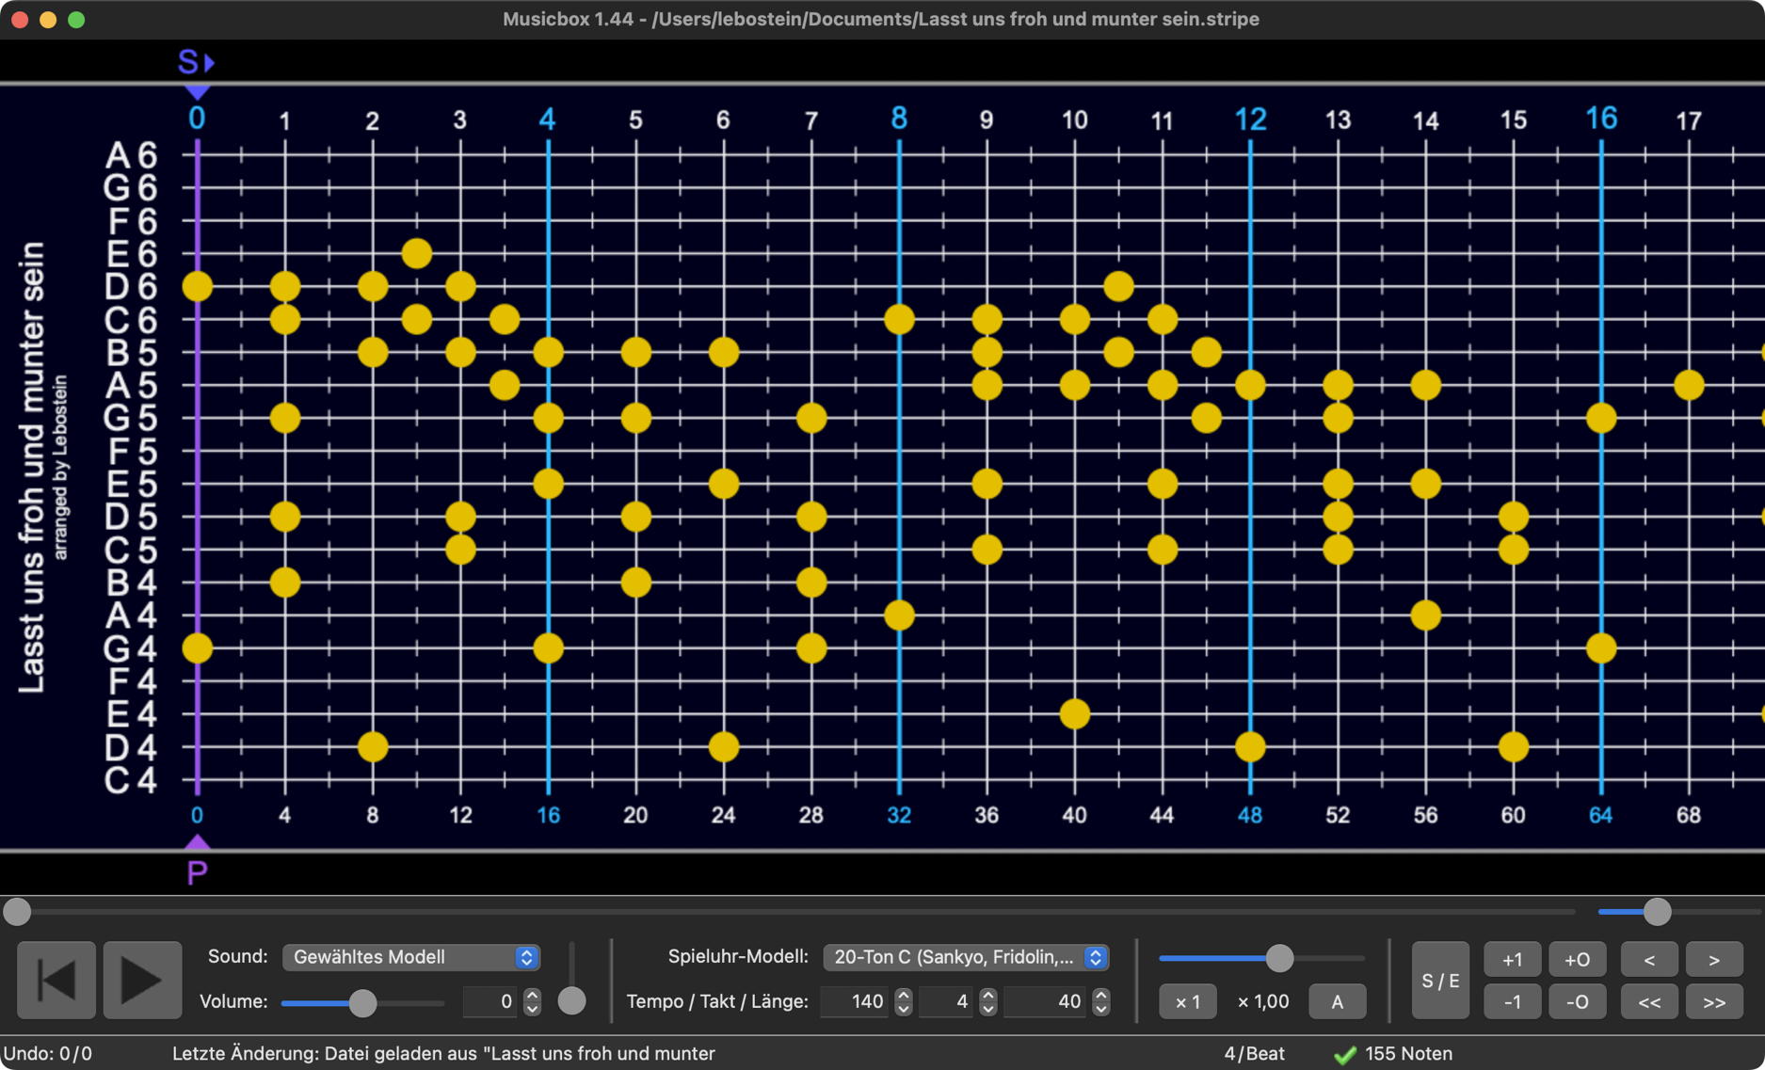
Task: Rewind to the start of the strip
Action: tap(56, 980)
